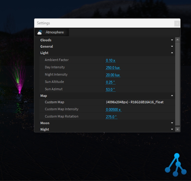The image size is (191, 181).
Task: Change the Night Intensity value
Action: [x=113, y=75]
